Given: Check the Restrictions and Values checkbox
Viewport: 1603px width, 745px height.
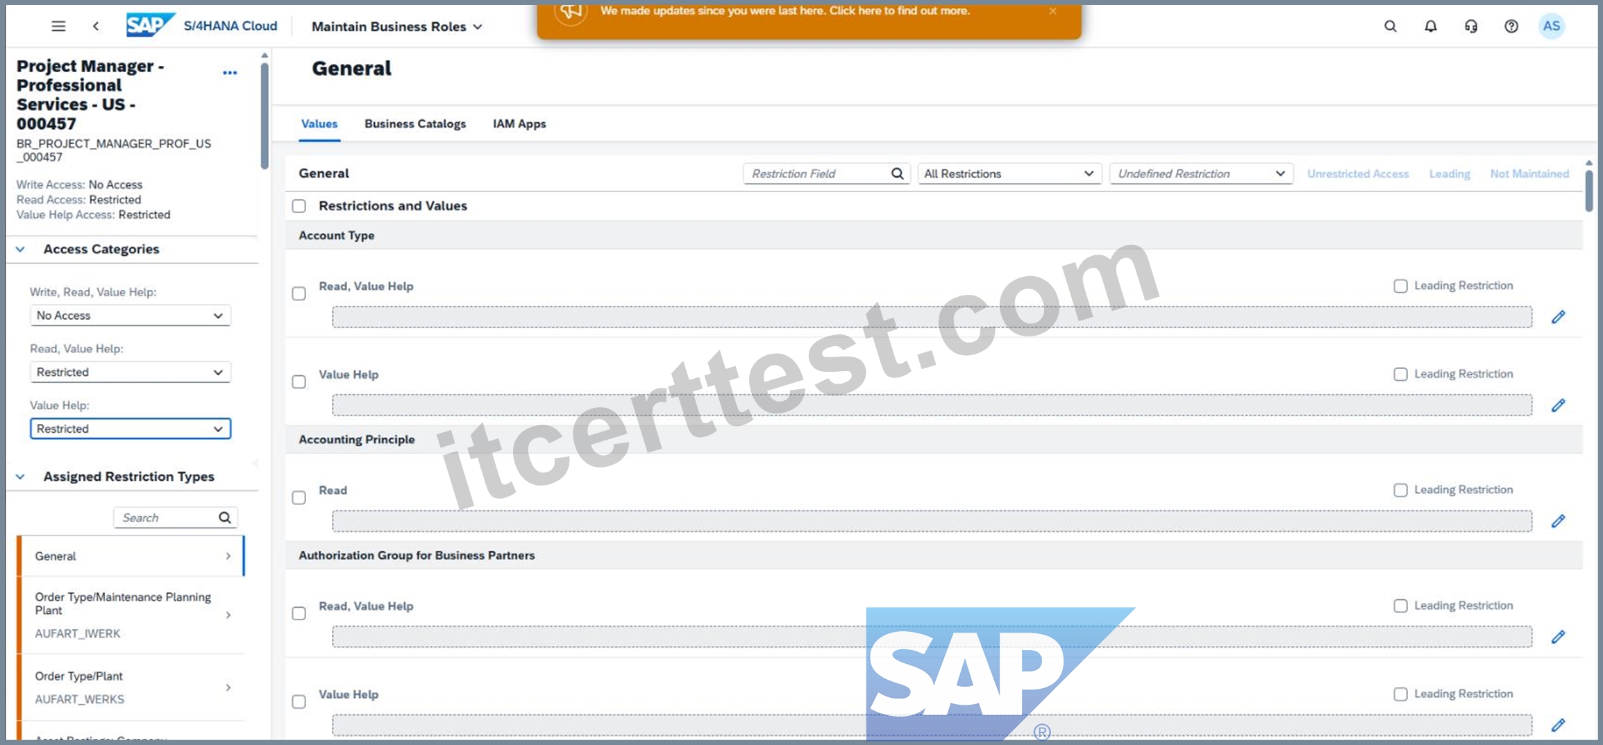Looking at the screenshot, I should 299,206.
